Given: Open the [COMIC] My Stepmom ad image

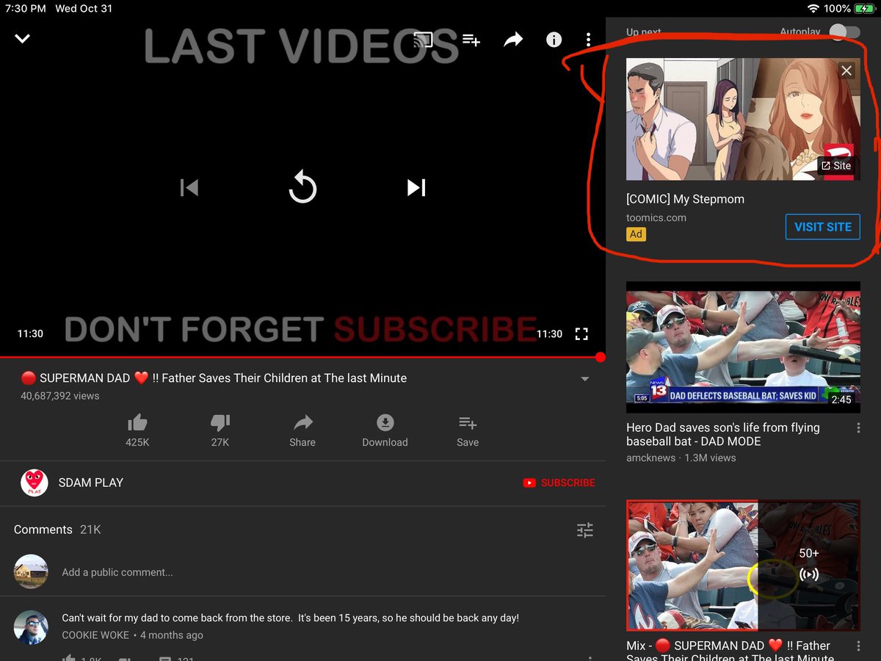Looking at the screenshot, I should coord(743,119).
